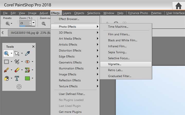Screen dimensions: 185x115
Task: Expand the Eraser tool flyout arrow
Action: (22, 70)
